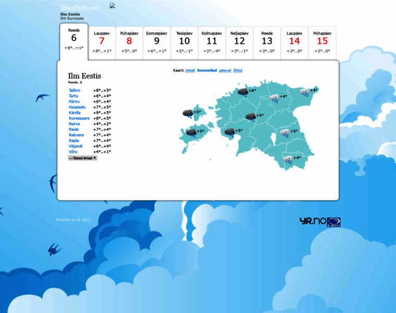
Task: Click the EMHI logo
Action: coord(333,222)
